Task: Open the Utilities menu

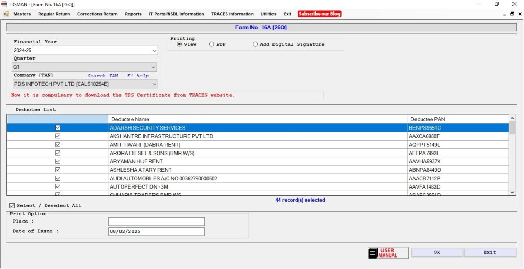Action: click(268, 14)
